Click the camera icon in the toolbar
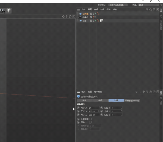This screenshot has width=163, height=142. point(2,11)
